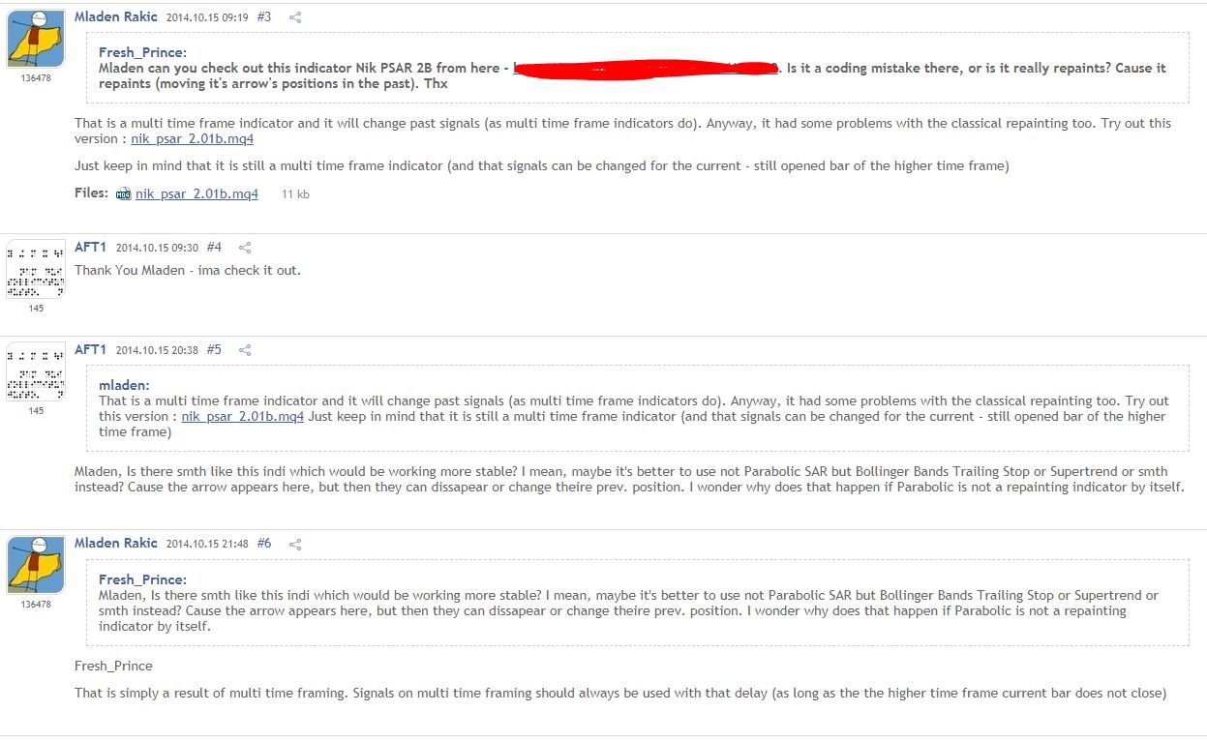The height and width of the screenshot is (741, 1207).
Task: Click share icon on post #5
Action: 245,350
